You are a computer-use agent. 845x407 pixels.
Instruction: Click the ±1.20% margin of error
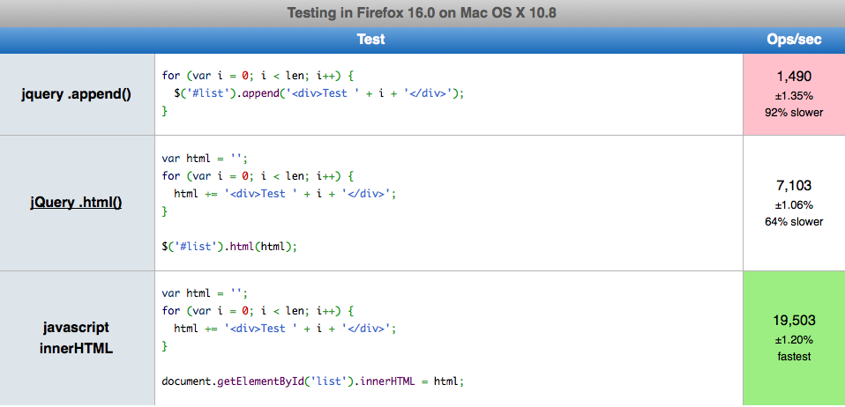point(794,340)
